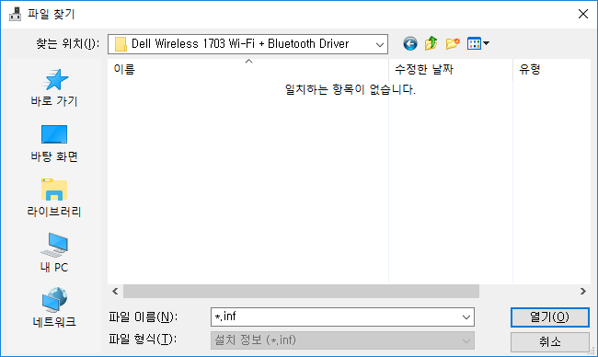Open 네트워크 network location

[54, 307]
